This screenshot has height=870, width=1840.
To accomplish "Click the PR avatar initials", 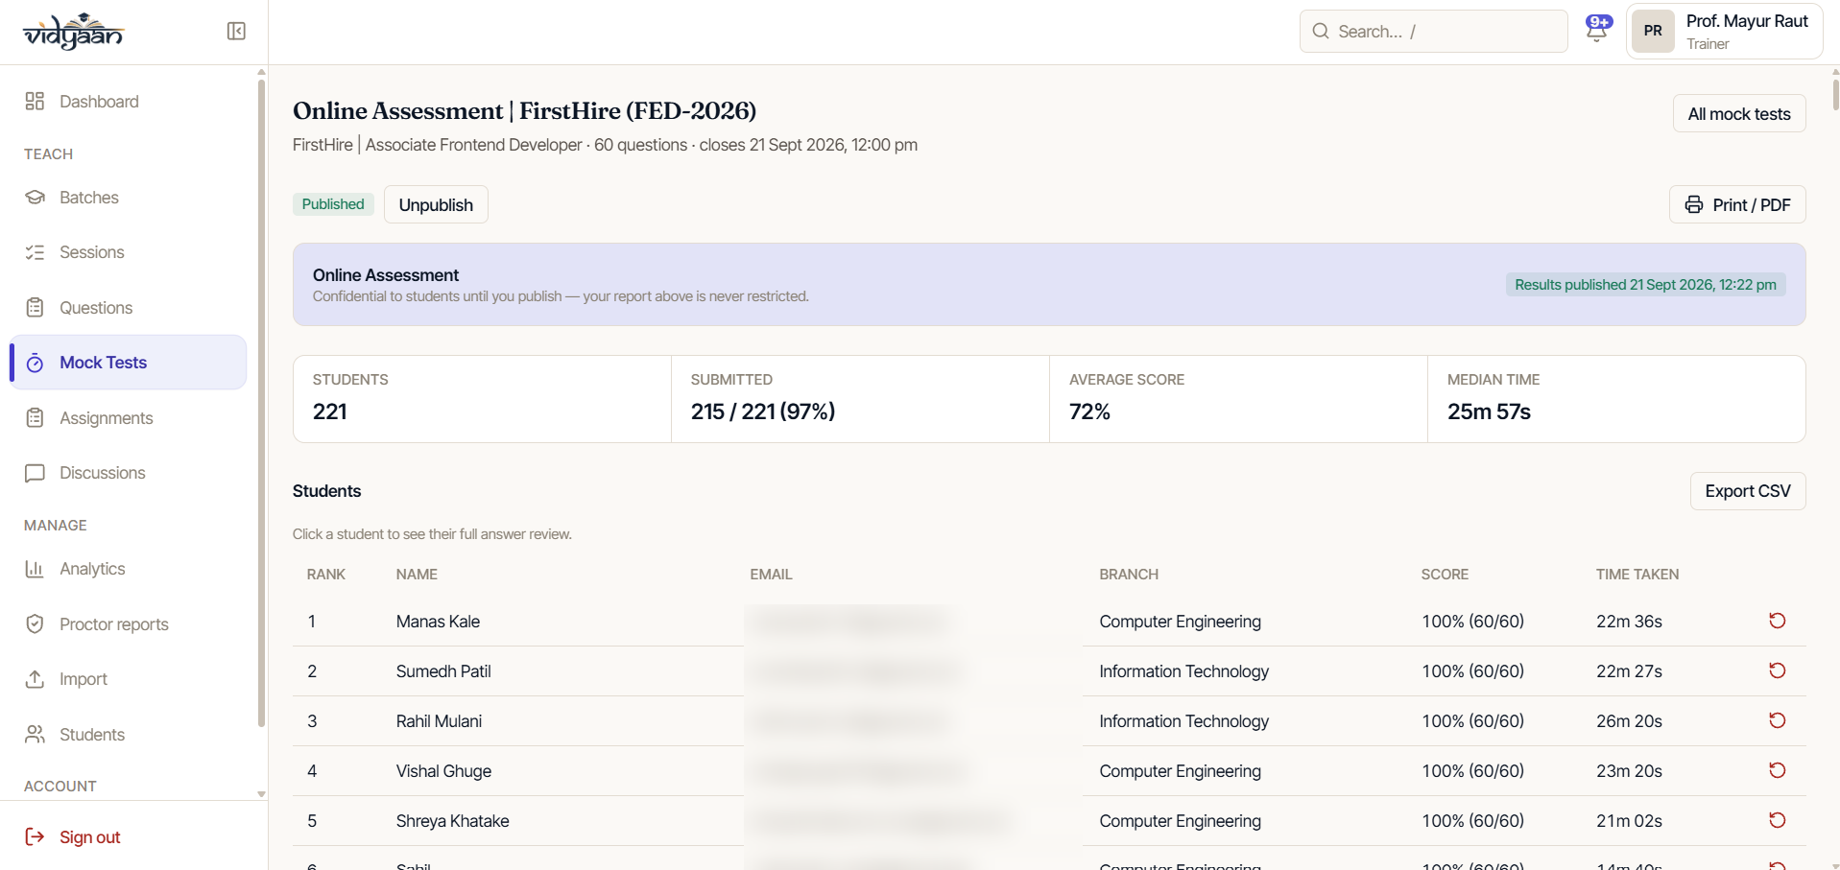I will point(1653,31).
